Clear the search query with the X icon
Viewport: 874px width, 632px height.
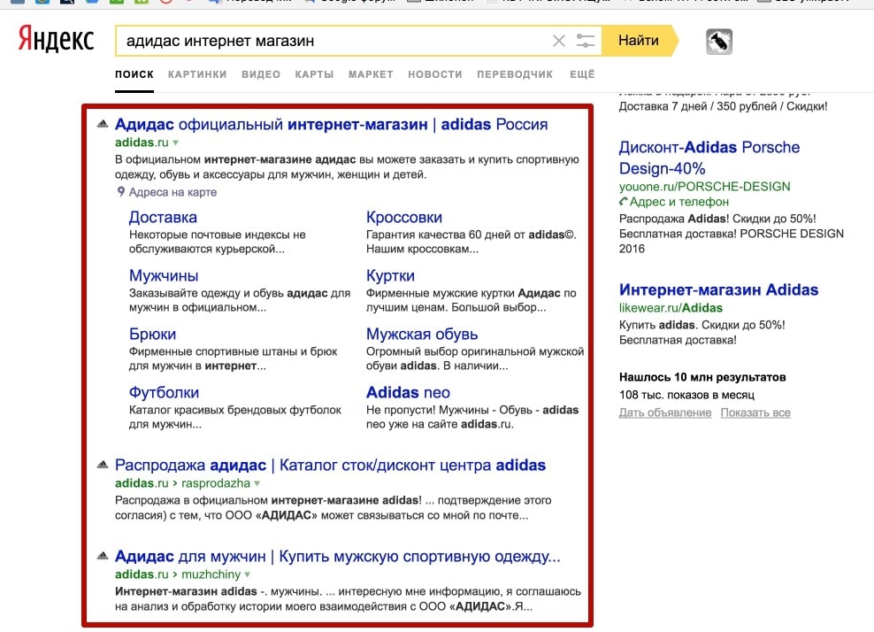558,41
